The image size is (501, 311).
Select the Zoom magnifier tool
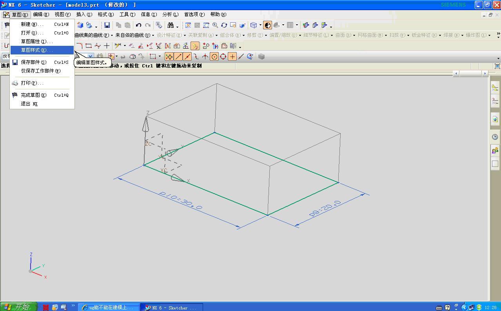[215, 25]
